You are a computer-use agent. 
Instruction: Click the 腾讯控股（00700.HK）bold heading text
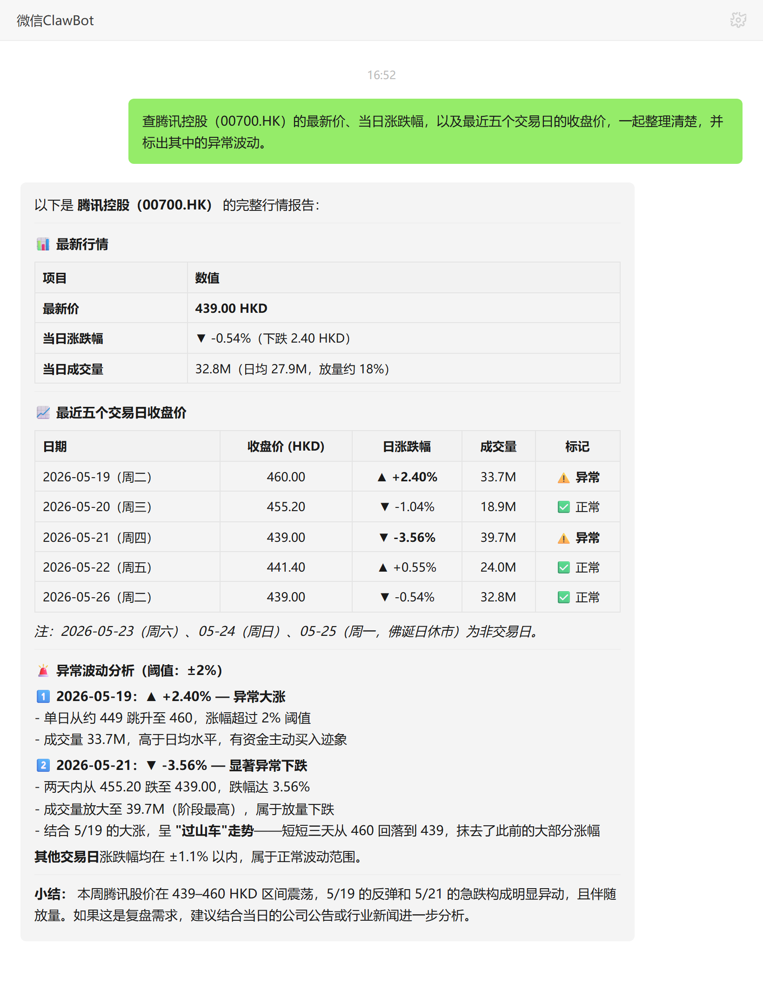pyautogui.click(x=145, y=205)
